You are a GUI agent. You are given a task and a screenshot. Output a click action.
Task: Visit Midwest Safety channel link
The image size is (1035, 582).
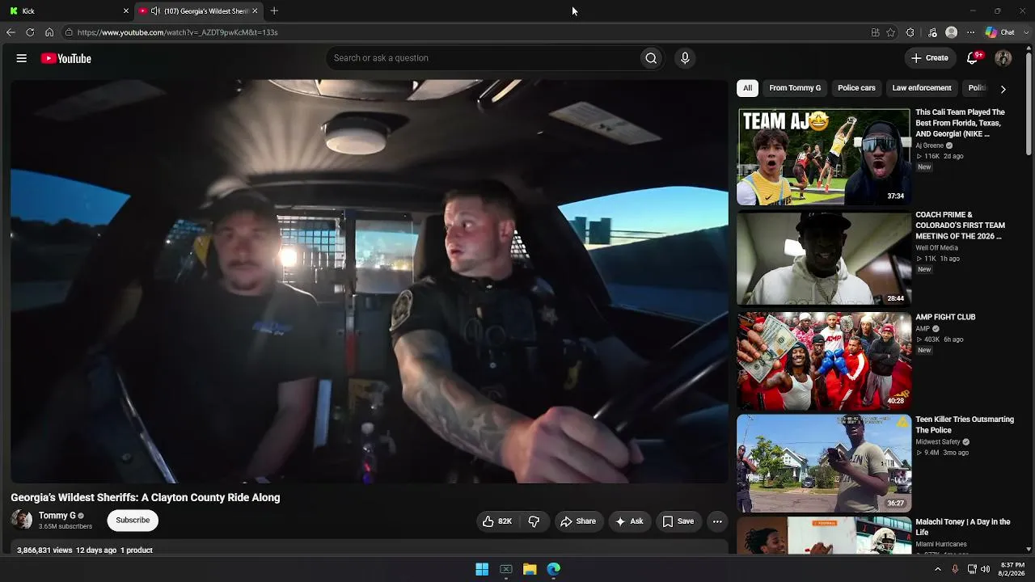[x=938, y=442]
